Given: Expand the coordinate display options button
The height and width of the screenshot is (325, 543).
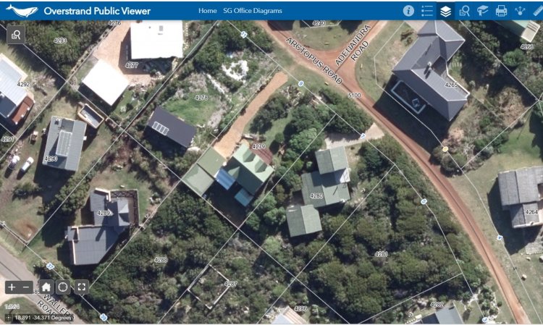Looking at the screenshot, I should coord(9,317).
